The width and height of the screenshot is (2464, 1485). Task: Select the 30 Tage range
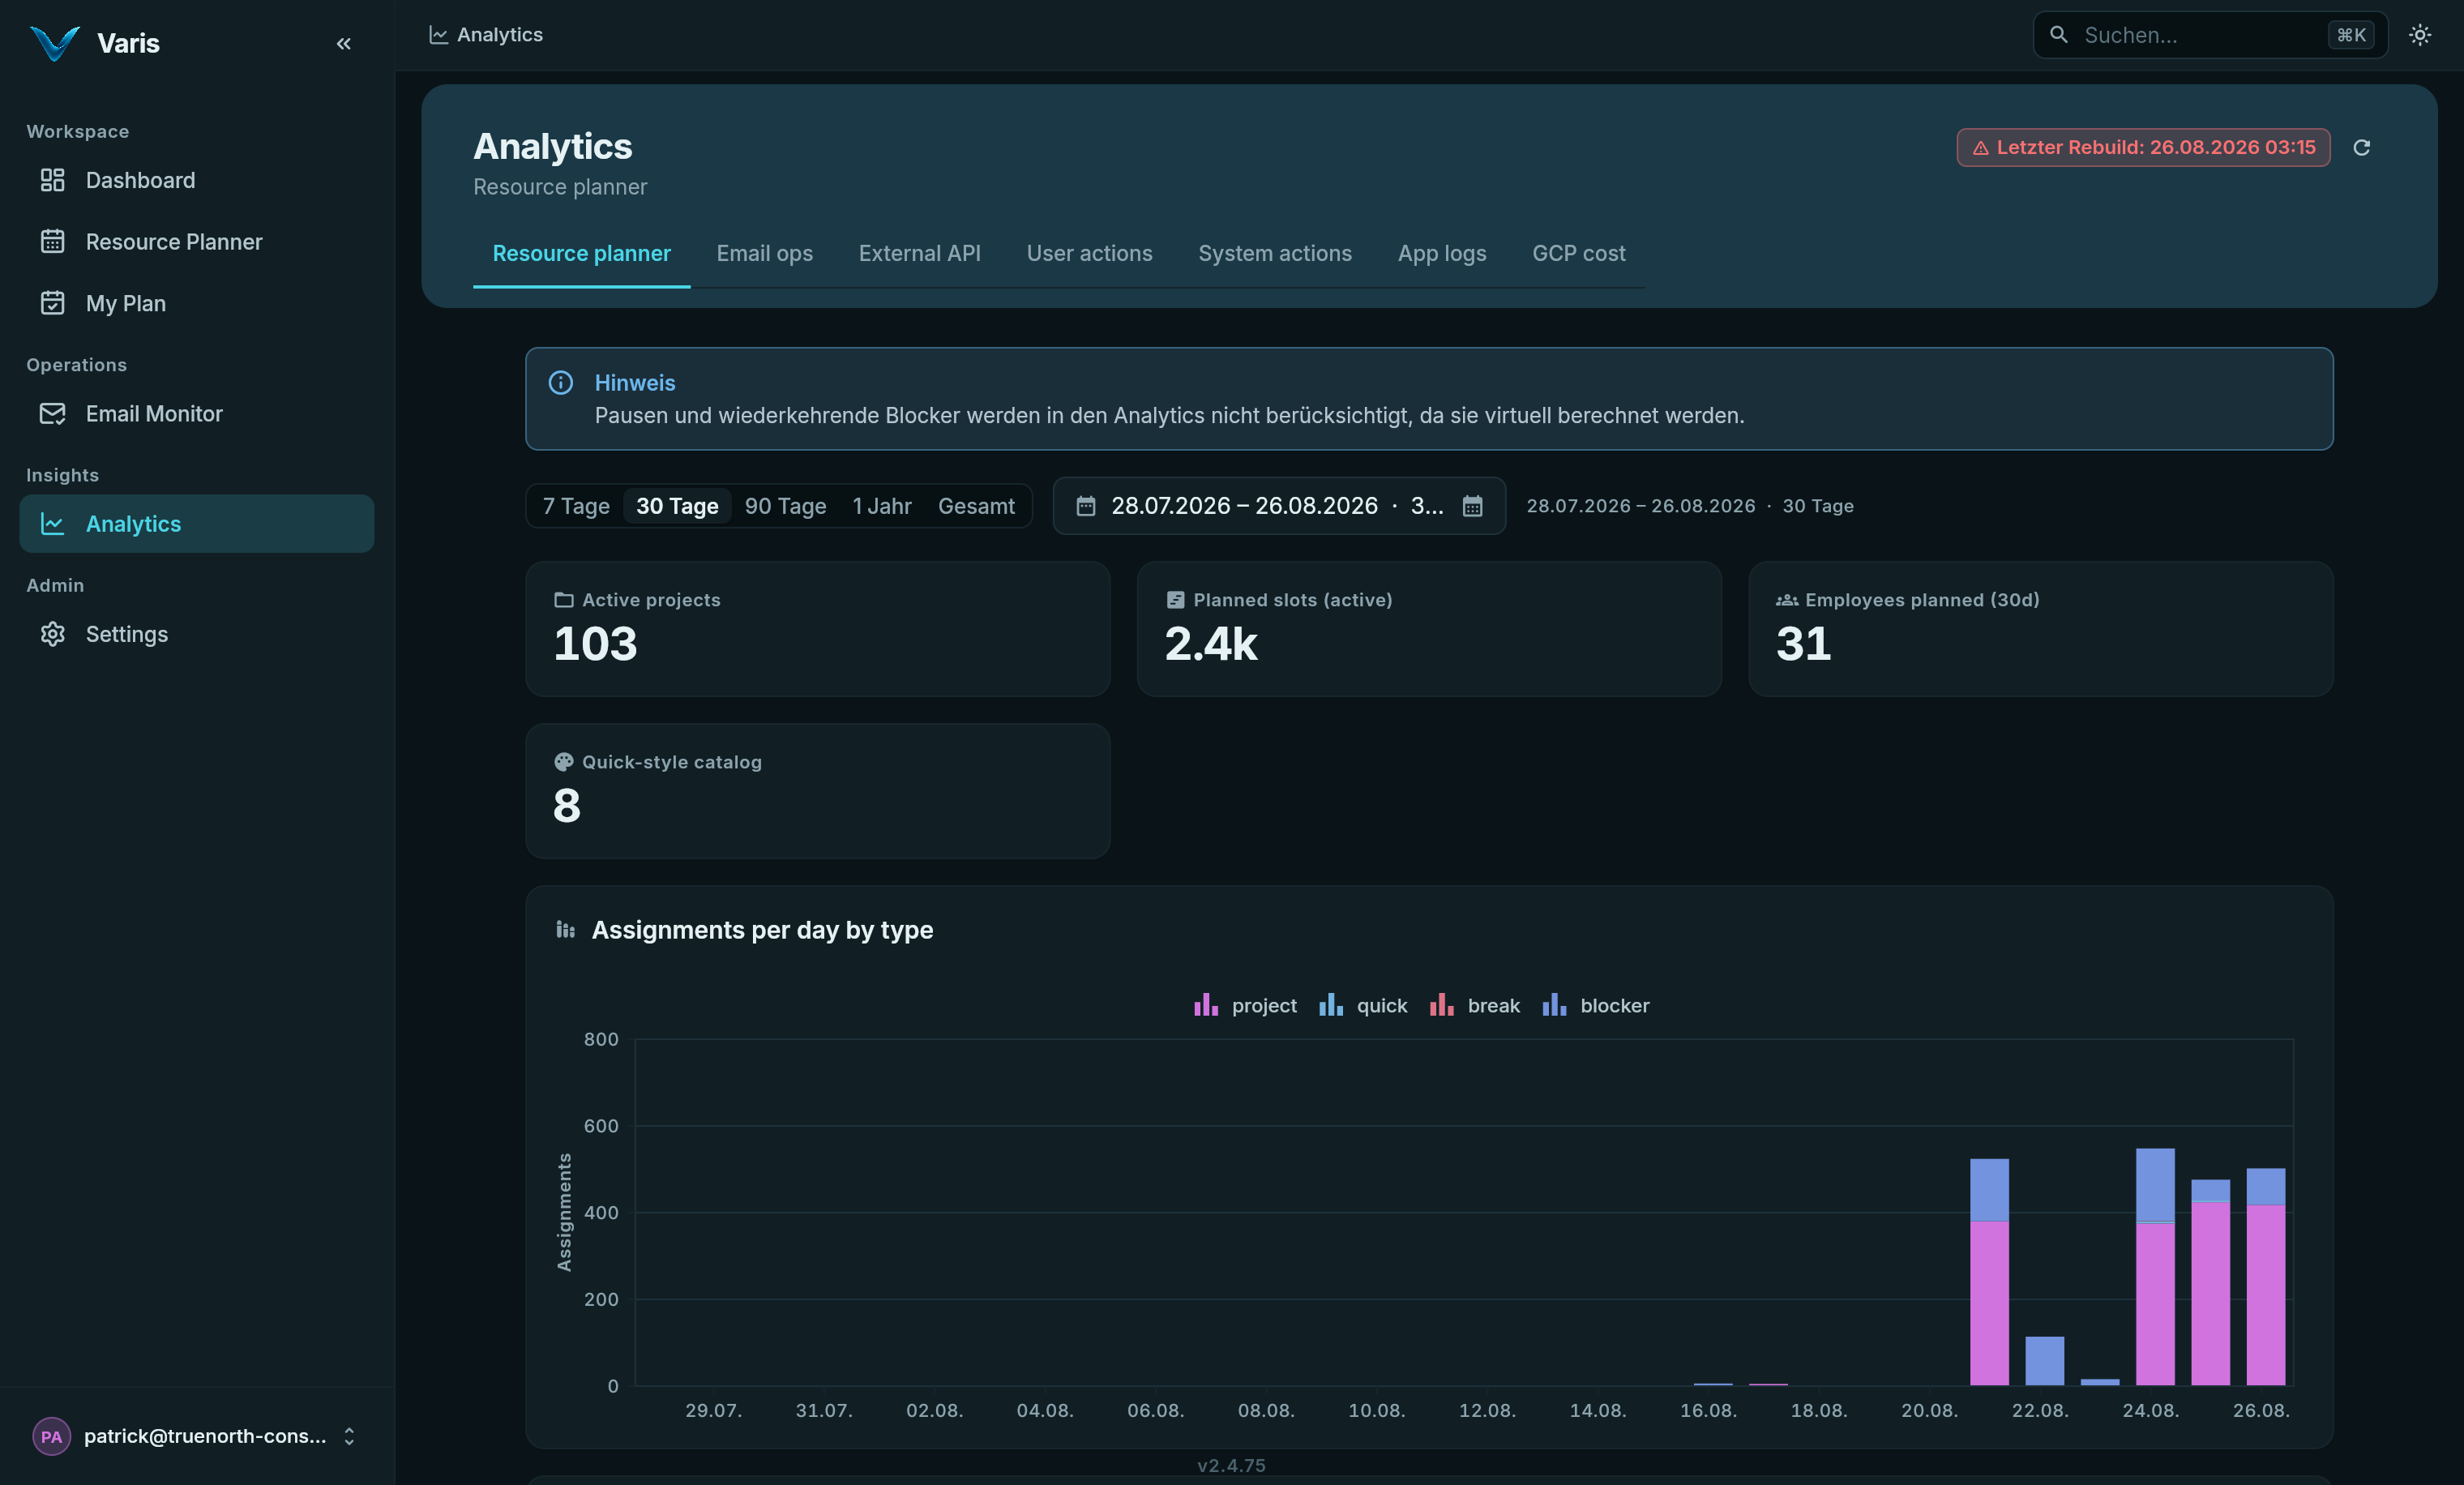677,506
